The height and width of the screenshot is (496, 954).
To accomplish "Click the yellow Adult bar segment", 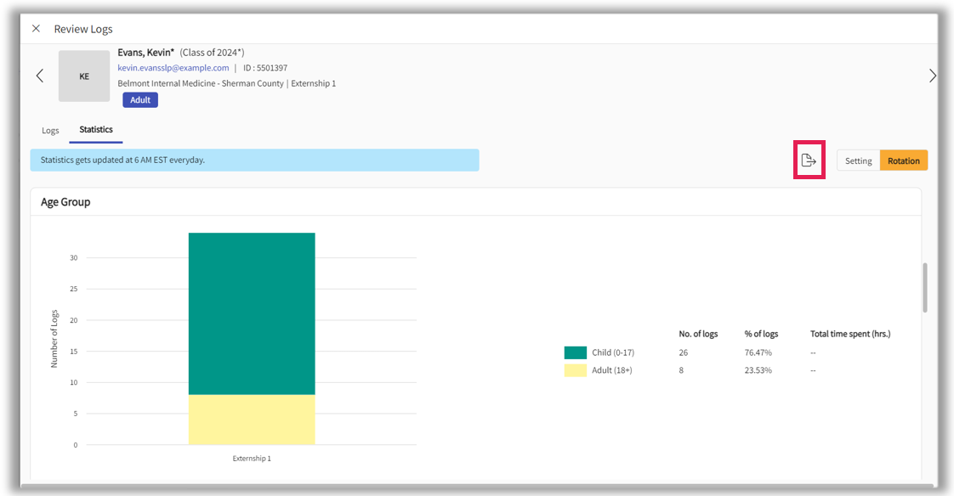I will pyautogui.click(x=252, y=420).
